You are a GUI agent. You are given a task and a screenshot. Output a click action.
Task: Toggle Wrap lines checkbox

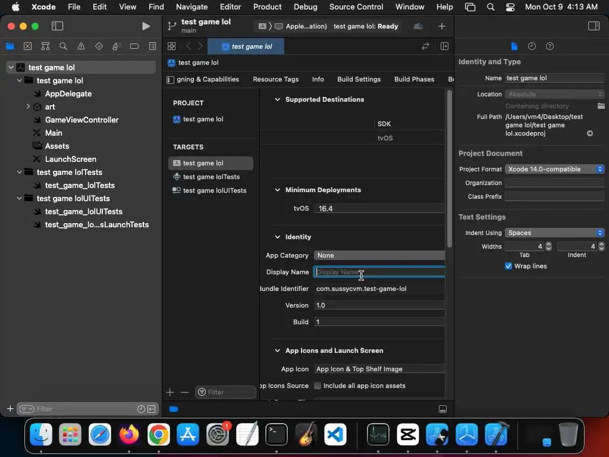click(508, 266)
